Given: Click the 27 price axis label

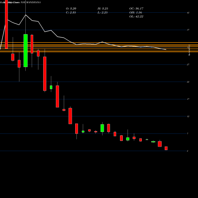Looking at the screenshot, I should (188, 65).
